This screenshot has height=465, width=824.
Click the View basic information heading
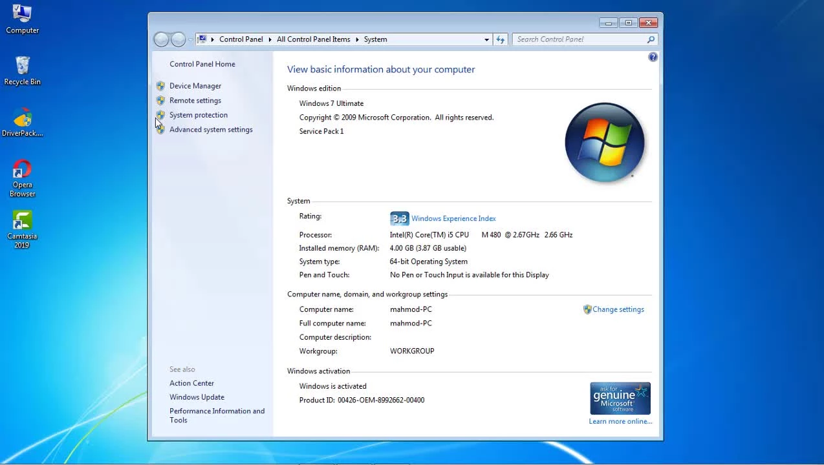pyautogui.click(x=381, y=69)
